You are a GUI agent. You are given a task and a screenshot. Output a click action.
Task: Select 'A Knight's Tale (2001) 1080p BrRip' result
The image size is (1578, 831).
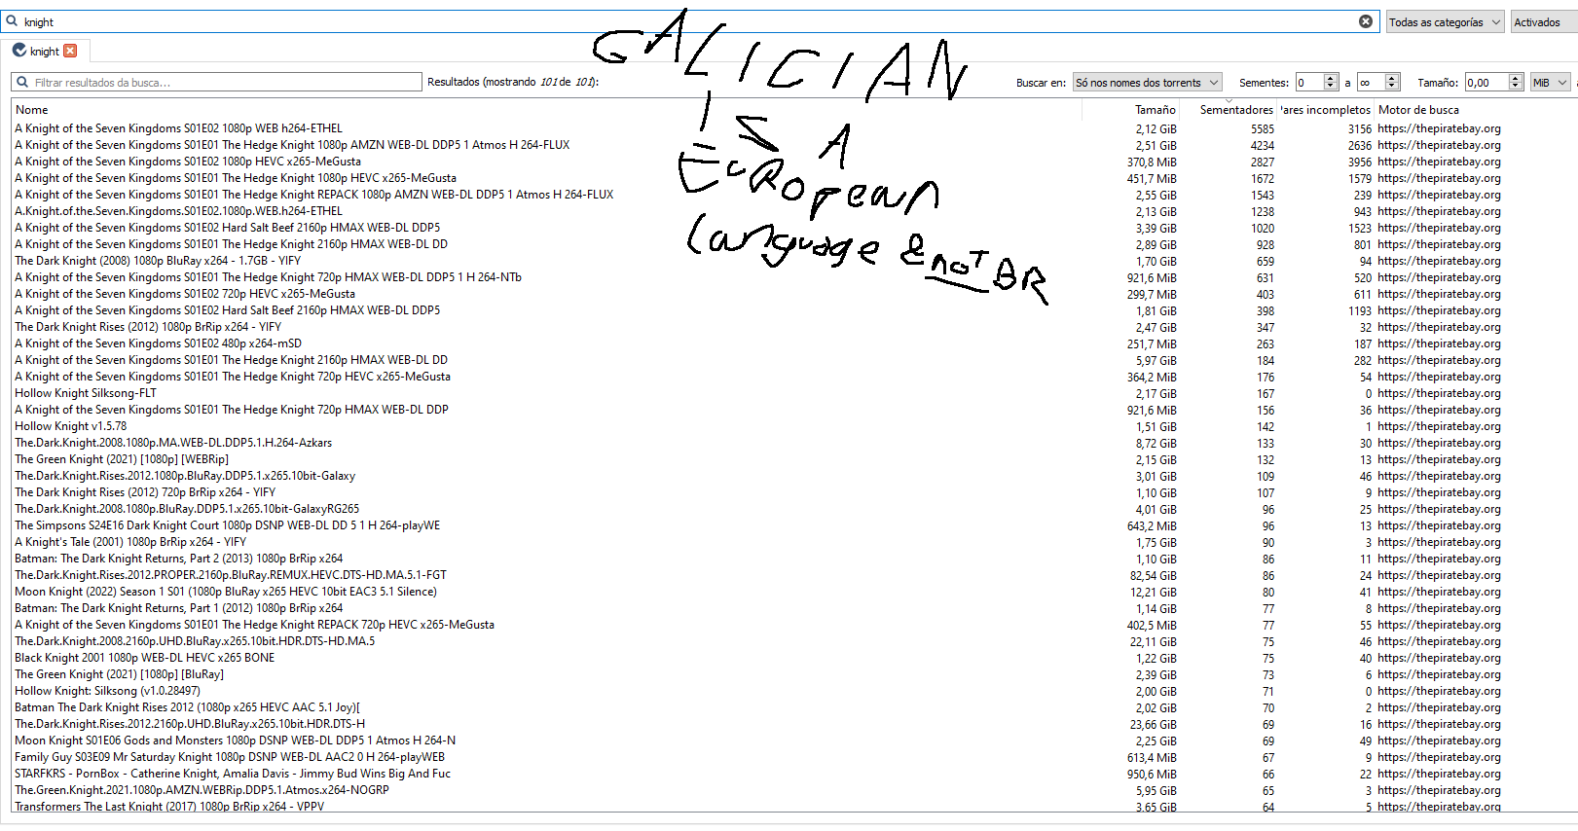[130, 542]
